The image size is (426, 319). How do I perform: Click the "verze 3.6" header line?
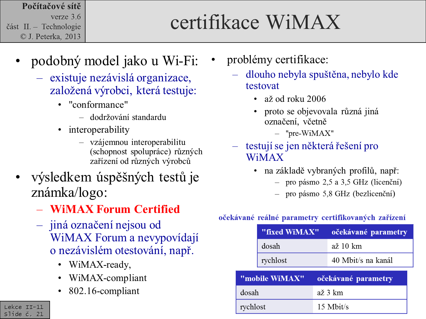point(66,17)
